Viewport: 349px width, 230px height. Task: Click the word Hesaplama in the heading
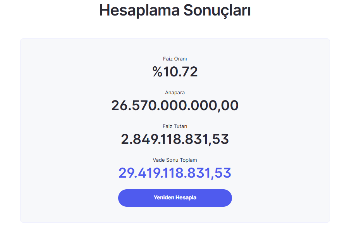(139, 10)
